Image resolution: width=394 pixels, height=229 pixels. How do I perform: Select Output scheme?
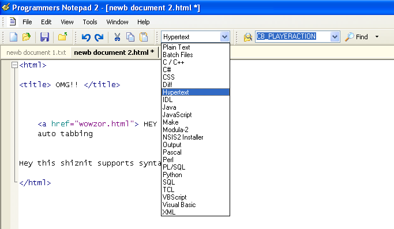[x=196, y=145]
